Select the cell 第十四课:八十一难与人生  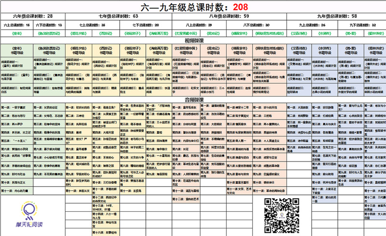(106, 216)
